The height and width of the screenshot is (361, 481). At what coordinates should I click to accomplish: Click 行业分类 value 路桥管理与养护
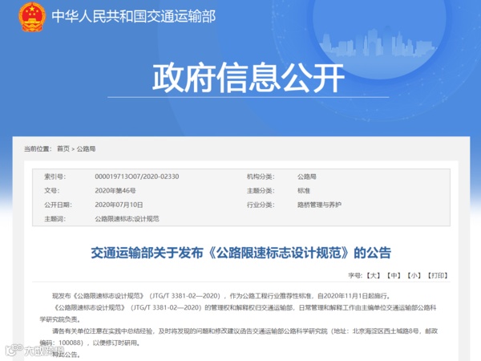tap(319, 205)
